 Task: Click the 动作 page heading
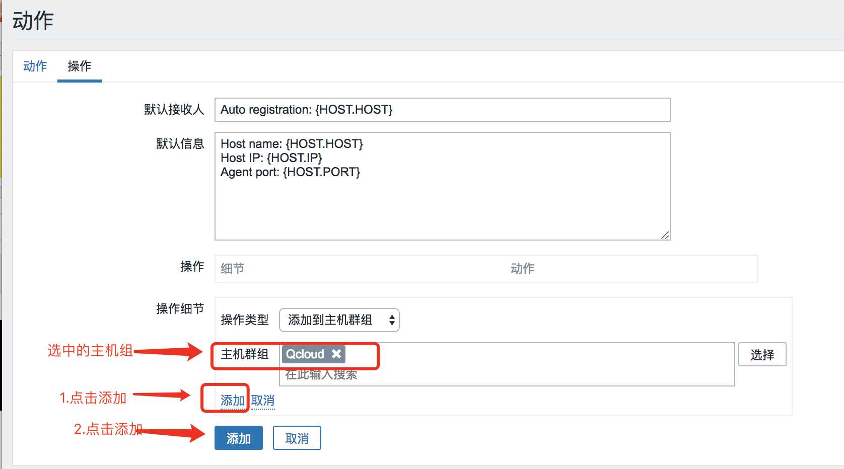pyautogui.click(x=33, y=21)
